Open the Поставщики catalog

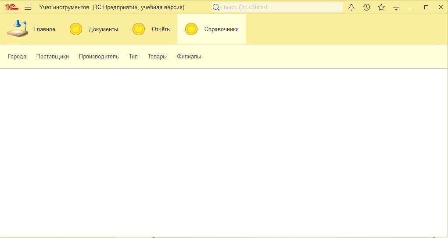53,56
